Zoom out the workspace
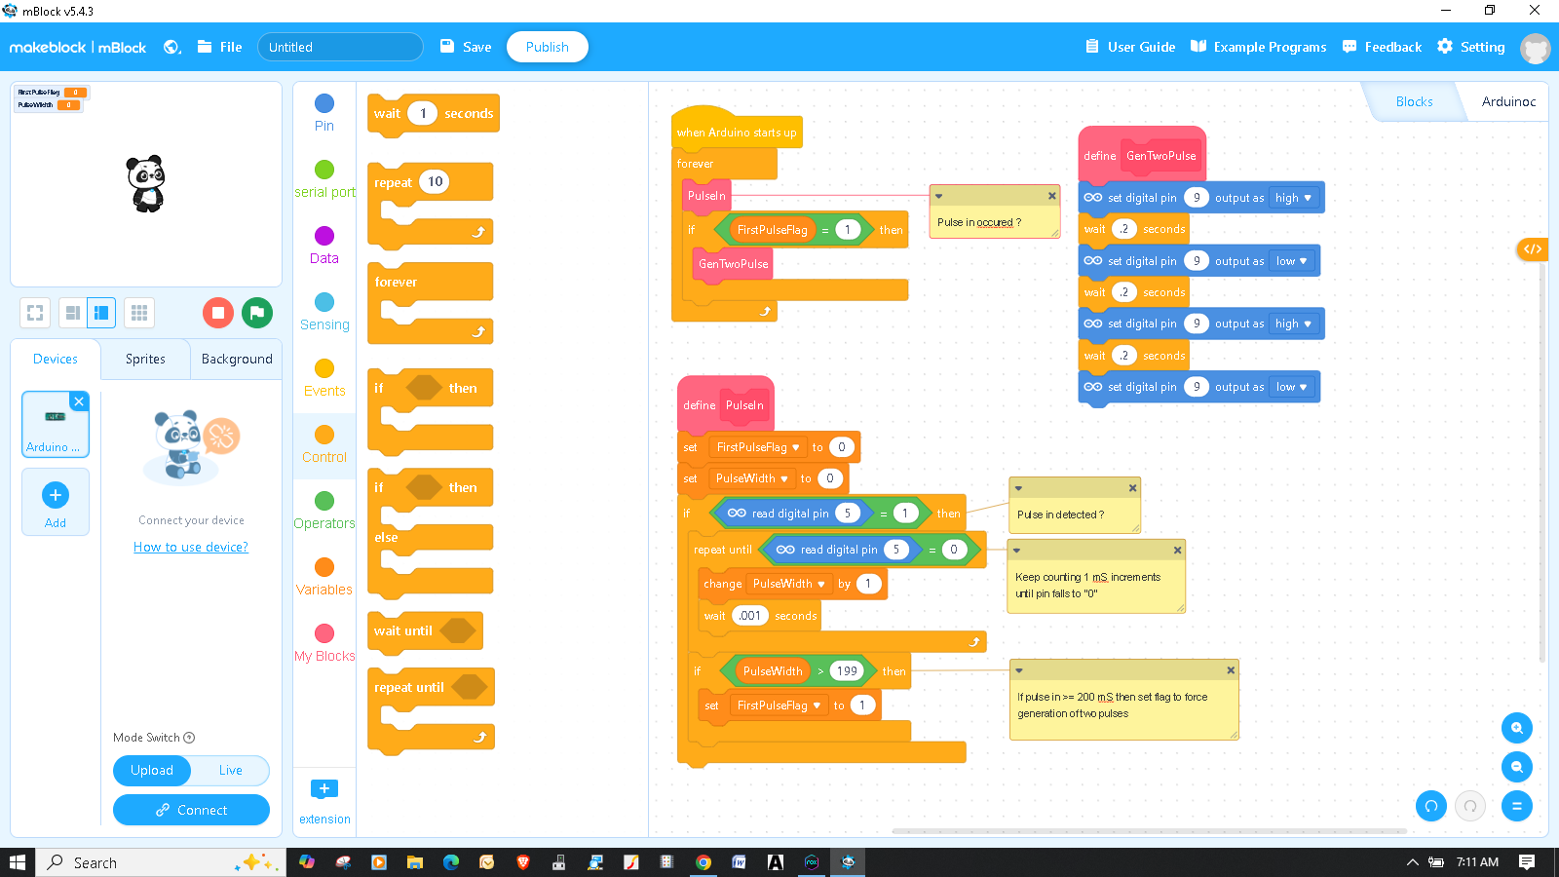 1517,767
